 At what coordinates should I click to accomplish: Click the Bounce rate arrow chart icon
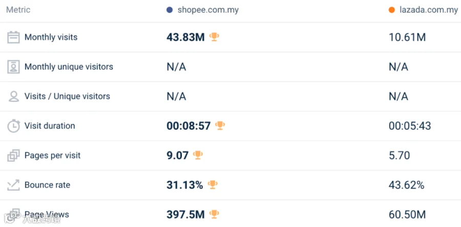[x=13, y=185]
